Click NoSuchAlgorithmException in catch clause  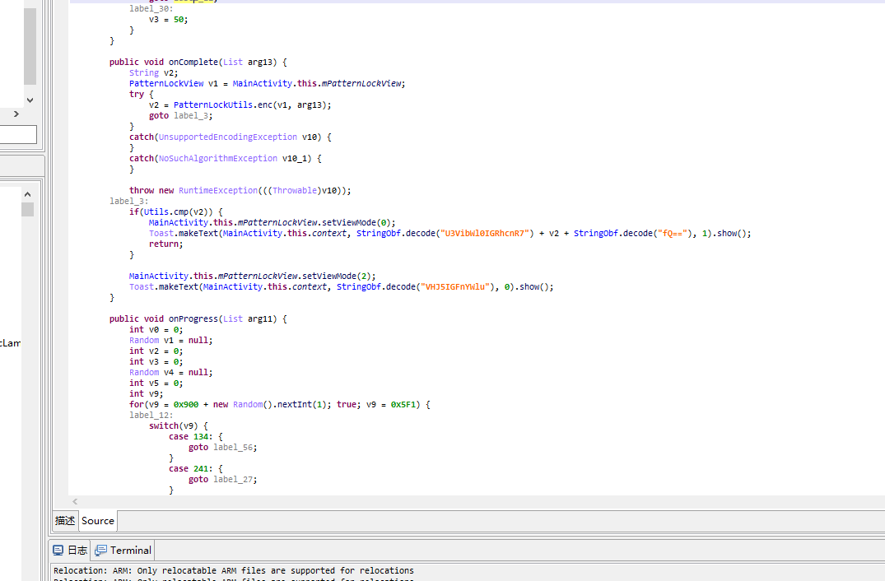218,159
